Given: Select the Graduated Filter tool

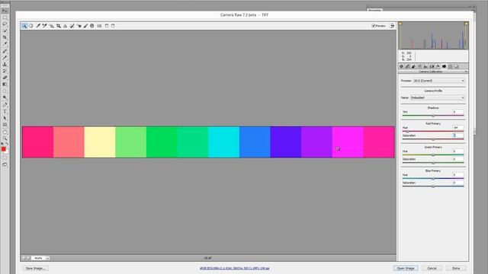Looking at the screenshot, I should (92, 26).
